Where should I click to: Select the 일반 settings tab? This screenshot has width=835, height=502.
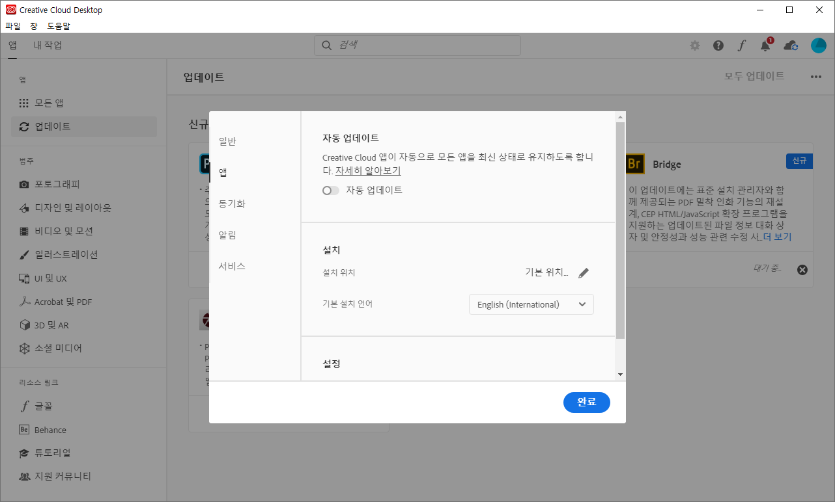point(228,141)
